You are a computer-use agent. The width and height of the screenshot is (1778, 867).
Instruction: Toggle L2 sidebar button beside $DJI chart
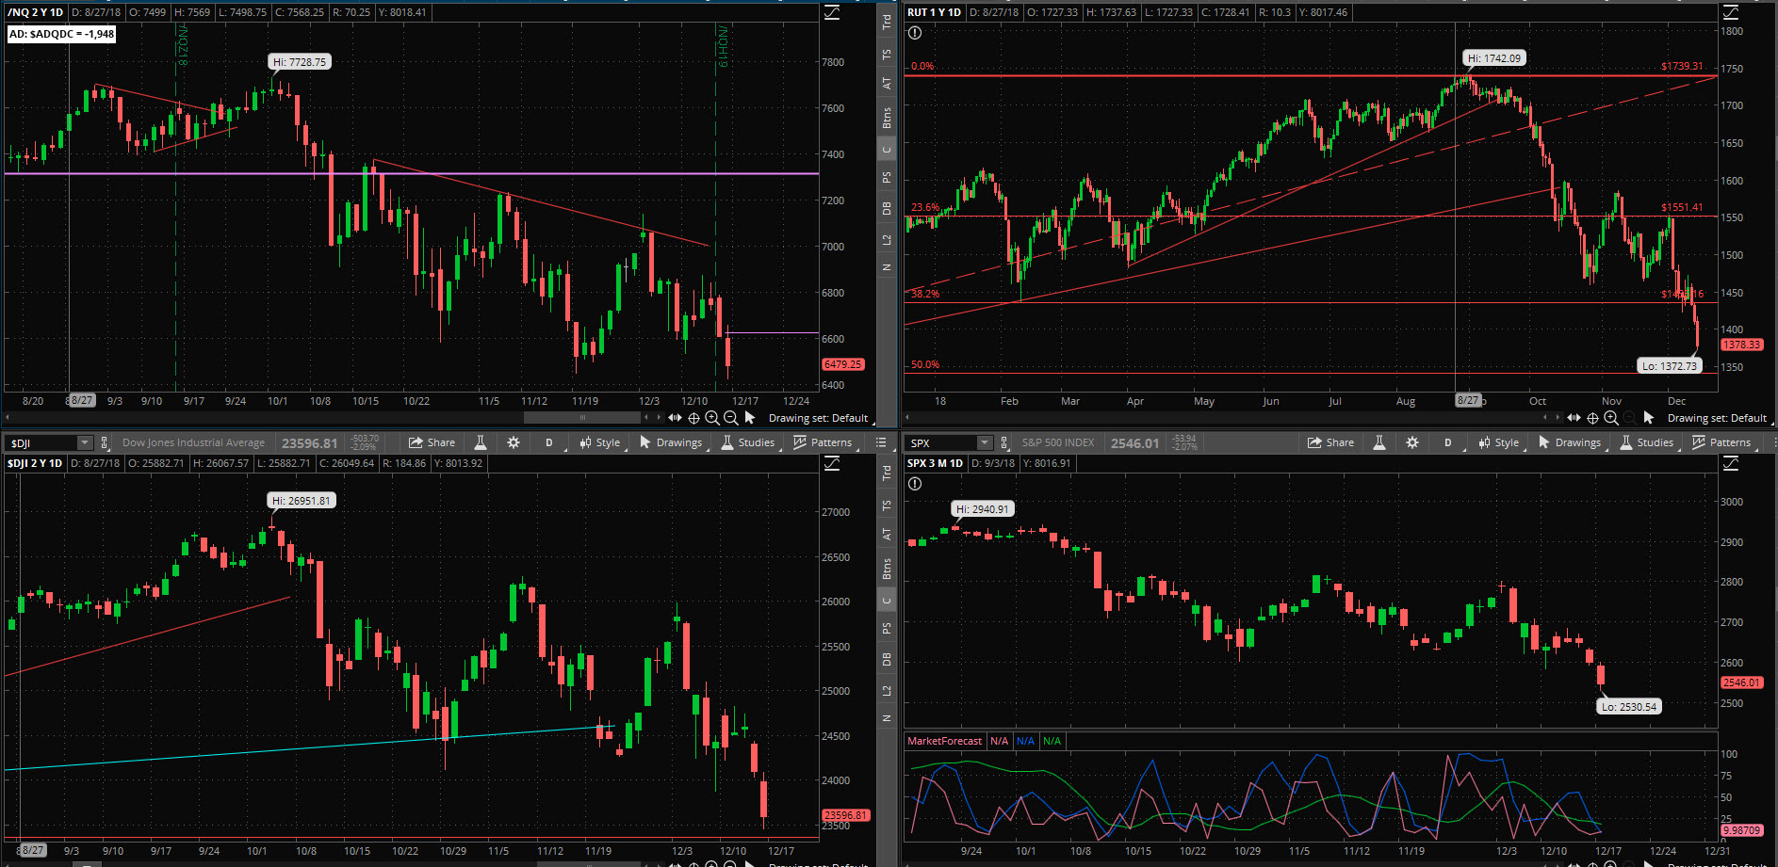(887, 691)
